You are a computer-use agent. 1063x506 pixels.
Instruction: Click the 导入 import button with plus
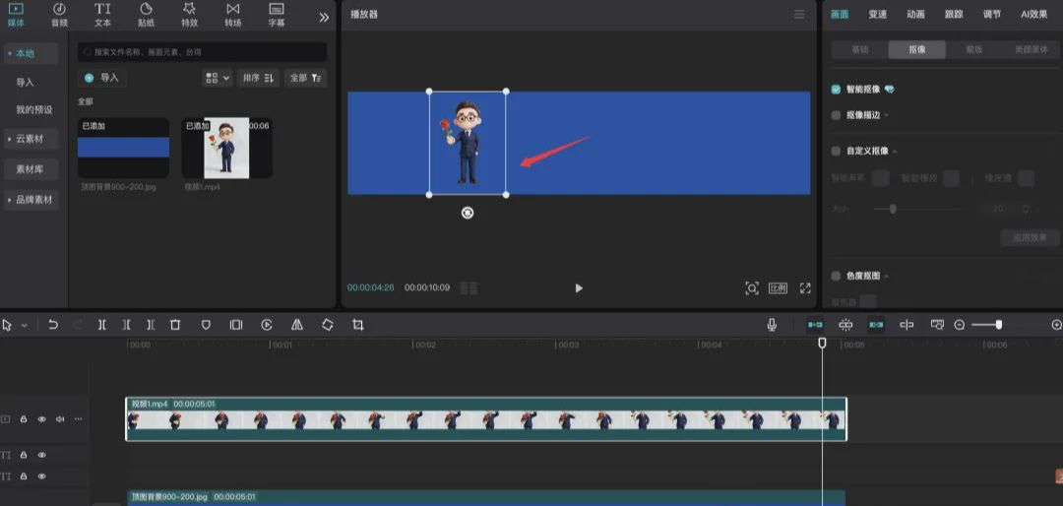click(x=102, y=78)
